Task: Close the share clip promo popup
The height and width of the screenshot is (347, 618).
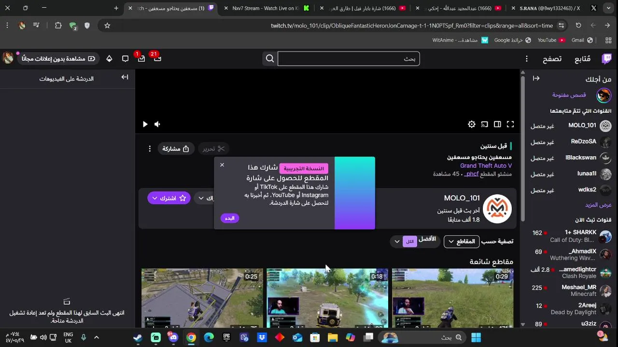Action: (x=222, y=165)
